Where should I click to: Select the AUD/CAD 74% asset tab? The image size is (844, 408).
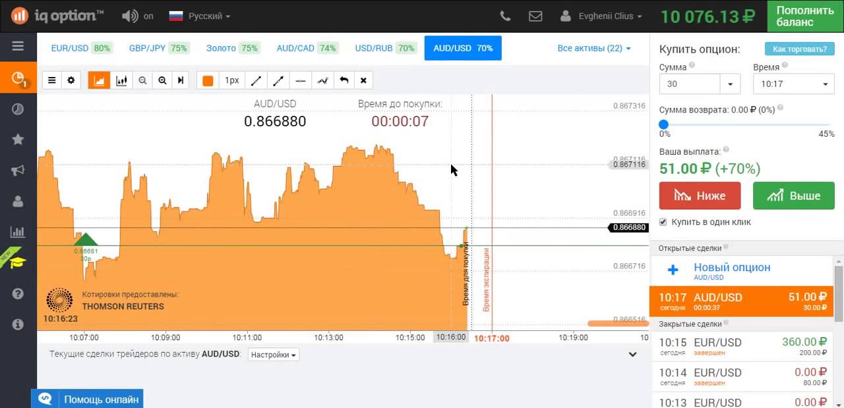(307, 48)
